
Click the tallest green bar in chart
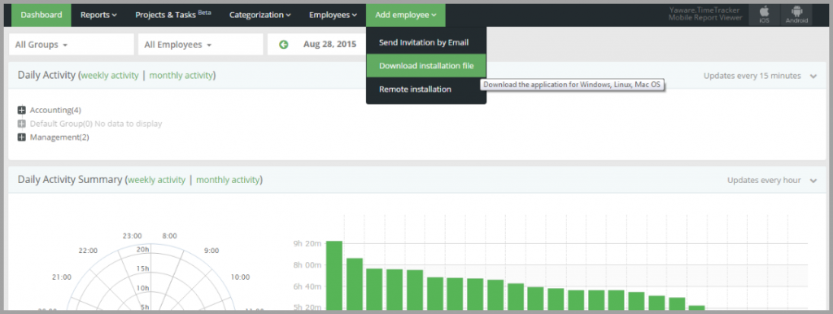pyautogui.click(x=334, y=275)
